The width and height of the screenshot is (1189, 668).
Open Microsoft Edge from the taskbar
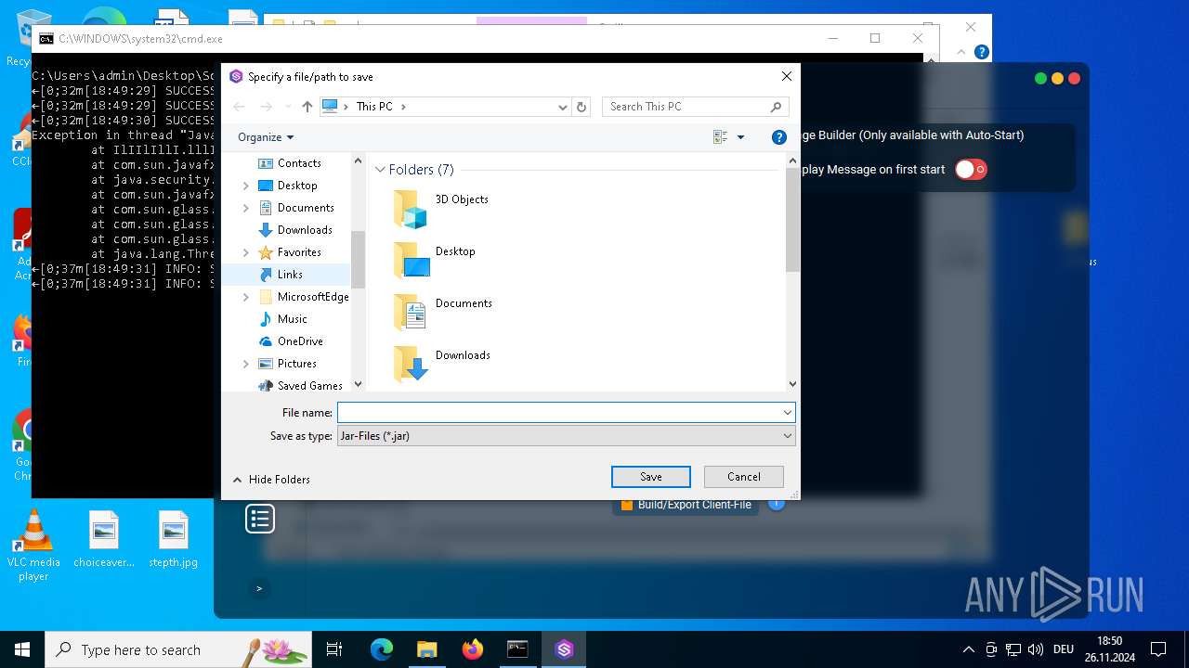point(382,649)
